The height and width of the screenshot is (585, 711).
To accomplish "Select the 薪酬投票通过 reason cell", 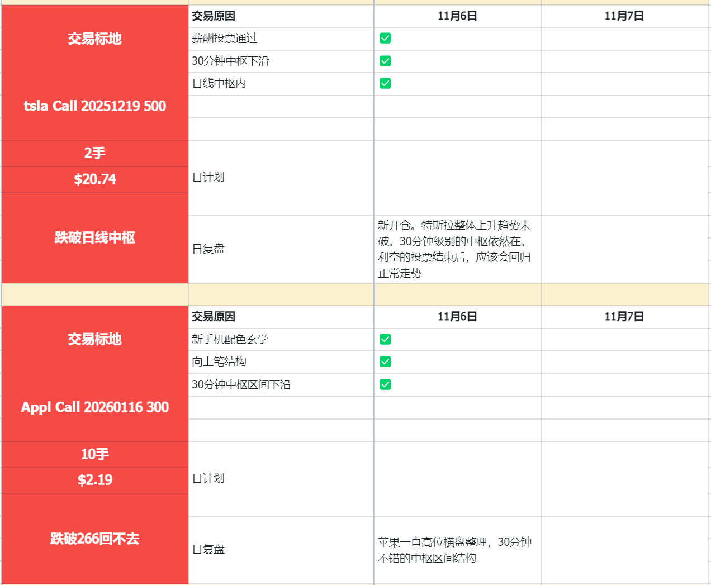I will pyautogui.click(x=281, y=39).
